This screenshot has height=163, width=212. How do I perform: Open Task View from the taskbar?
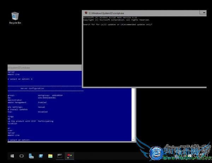tap(22, 156)
